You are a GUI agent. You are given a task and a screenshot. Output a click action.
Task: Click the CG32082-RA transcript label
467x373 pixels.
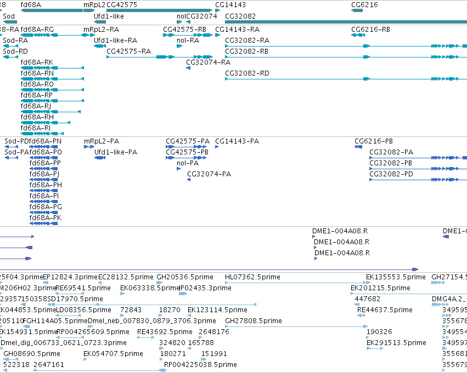[247, 41]
